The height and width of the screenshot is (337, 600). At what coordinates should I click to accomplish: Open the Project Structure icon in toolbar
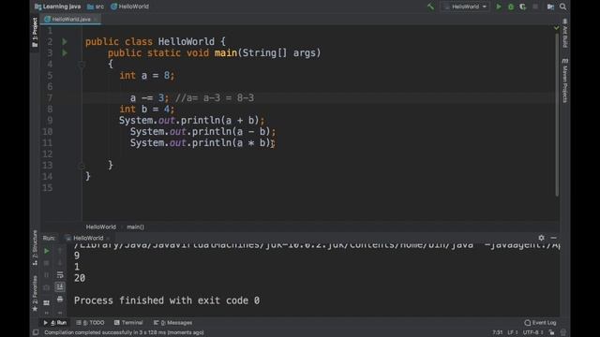pos(550,7)
